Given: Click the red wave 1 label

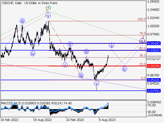Looking at the screenshot, I should (96, 88).
